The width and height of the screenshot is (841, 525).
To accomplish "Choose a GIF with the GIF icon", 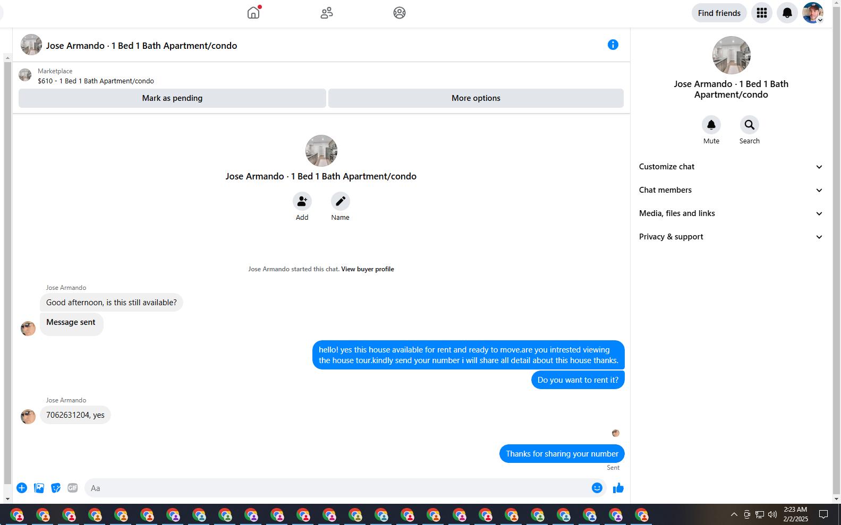I will (73, 488).
